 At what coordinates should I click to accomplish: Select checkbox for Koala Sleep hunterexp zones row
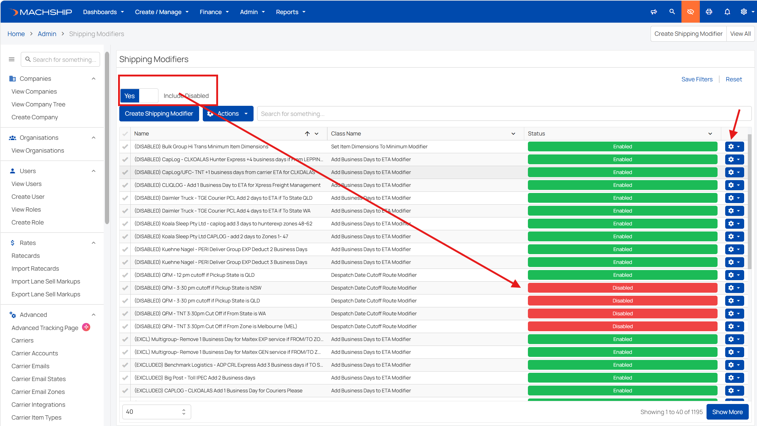pyautogui.click(x=125, y=224)
